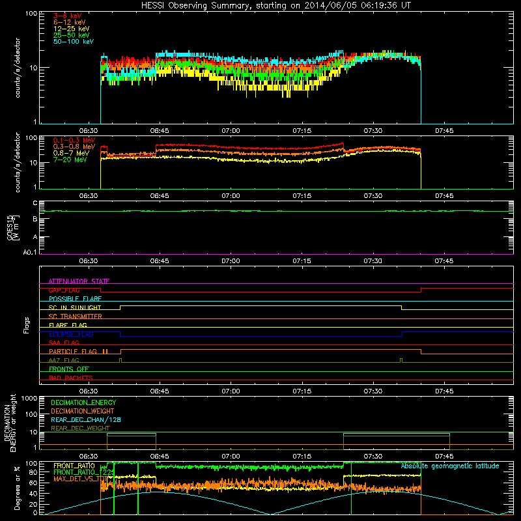The width and height of the screenshot is (521, 521).
Task: Click the REAR_DEC_WEIGHT legend label
Action: coord(80,429)
